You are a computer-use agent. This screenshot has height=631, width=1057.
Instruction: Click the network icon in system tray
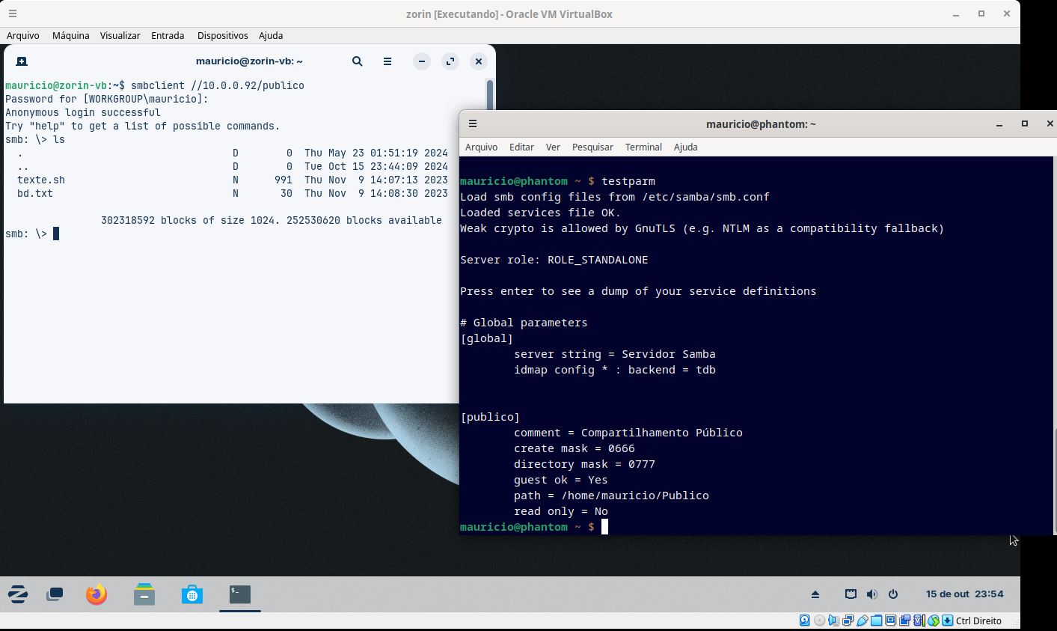[851, 594]
